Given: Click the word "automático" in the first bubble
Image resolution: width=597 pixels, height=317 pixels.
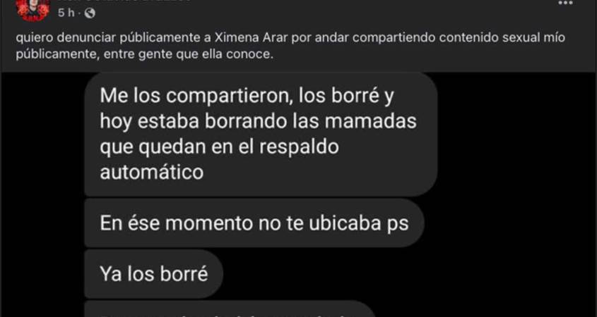Looking at the screenshot, I should (x=151, y=173).
